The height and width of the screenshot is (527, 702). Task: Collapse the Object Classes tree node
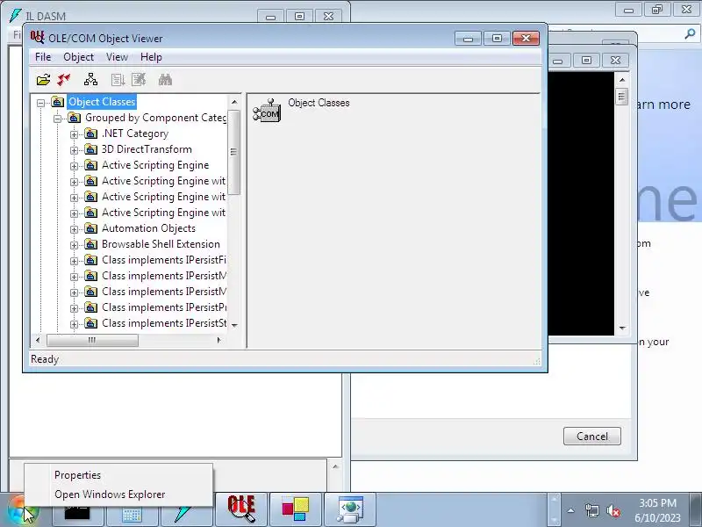[x=40, y=103]
